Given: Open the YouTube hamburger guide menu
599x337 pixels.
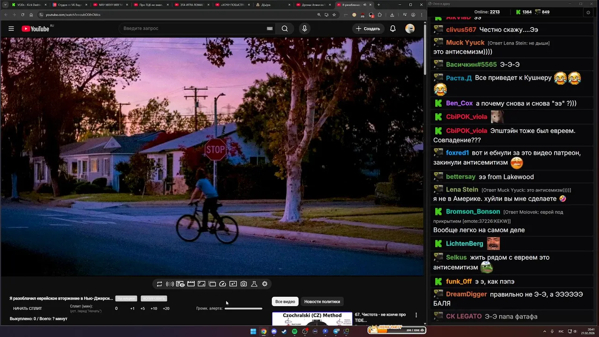Looking at the screenshot, I should click(11, 29).
